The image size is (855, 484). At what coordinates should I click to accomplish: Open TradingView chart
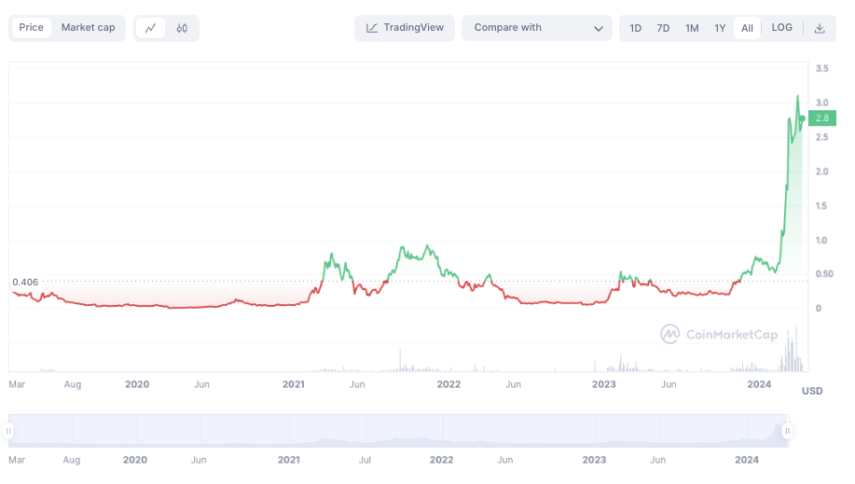click(405, 28)
